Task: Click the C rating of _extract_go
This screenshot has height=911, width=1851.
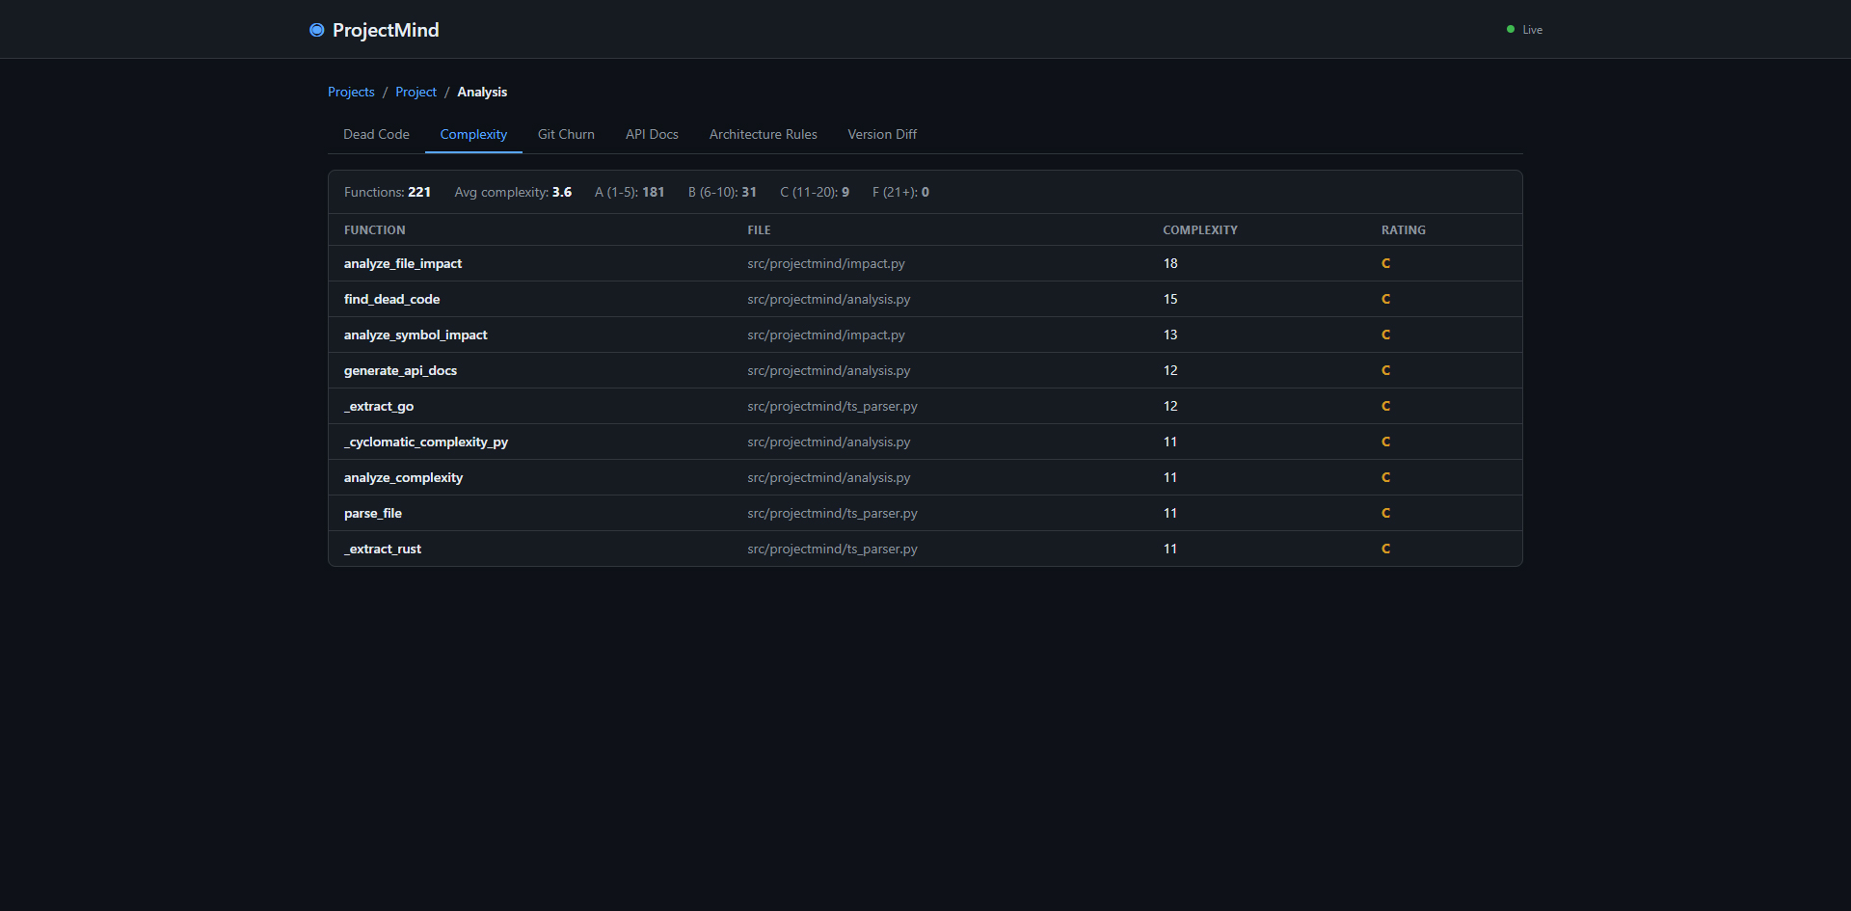Action: tap(1385, 407)
